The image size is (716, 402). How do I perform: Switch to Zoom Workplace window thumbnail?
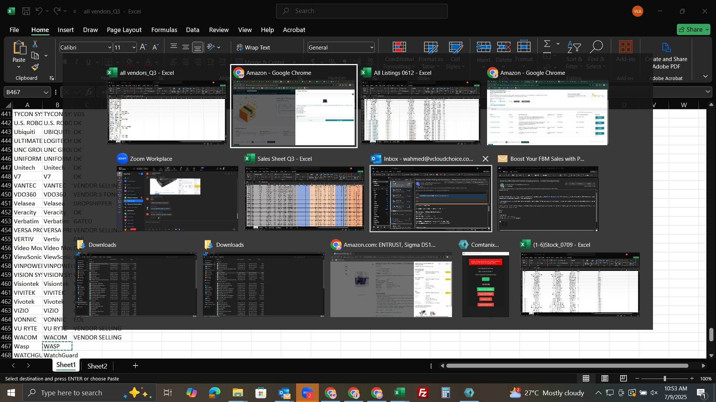pyautogui.click(x=178, y=198)
